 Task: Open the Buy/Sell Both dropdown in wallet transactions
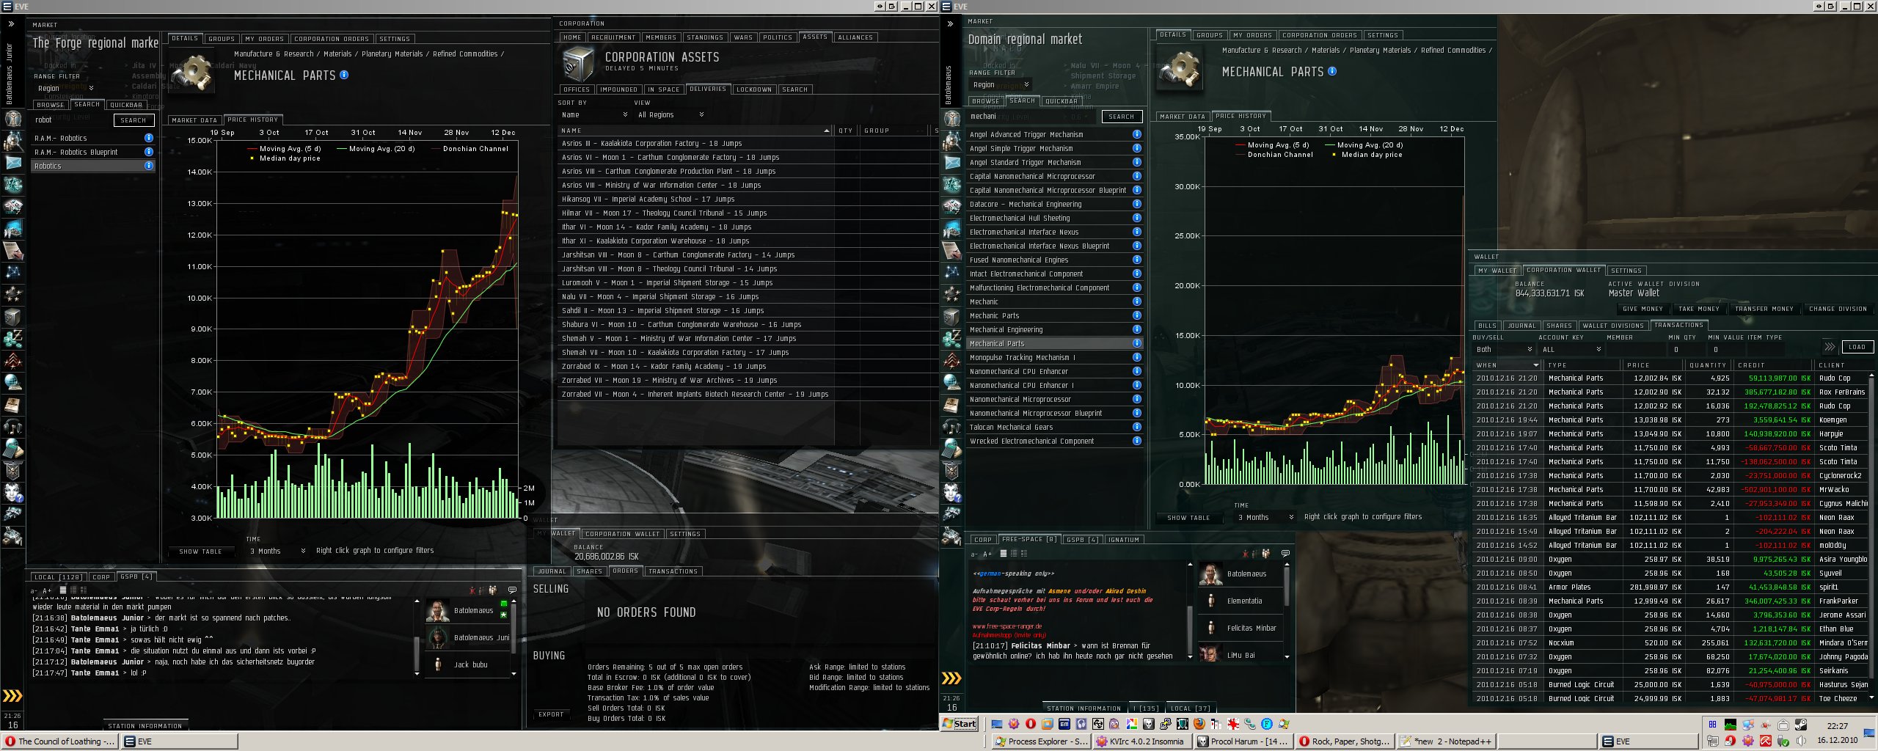1504,349
